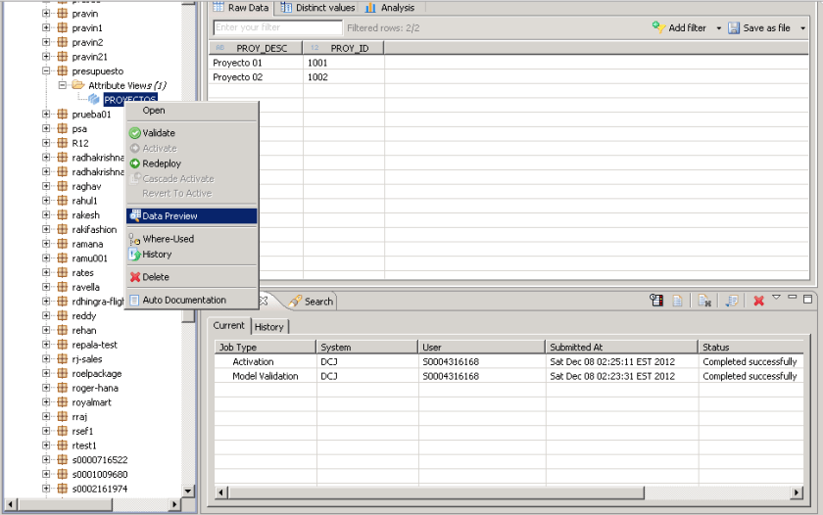Click the Save as file disk icon

[734, 28]
